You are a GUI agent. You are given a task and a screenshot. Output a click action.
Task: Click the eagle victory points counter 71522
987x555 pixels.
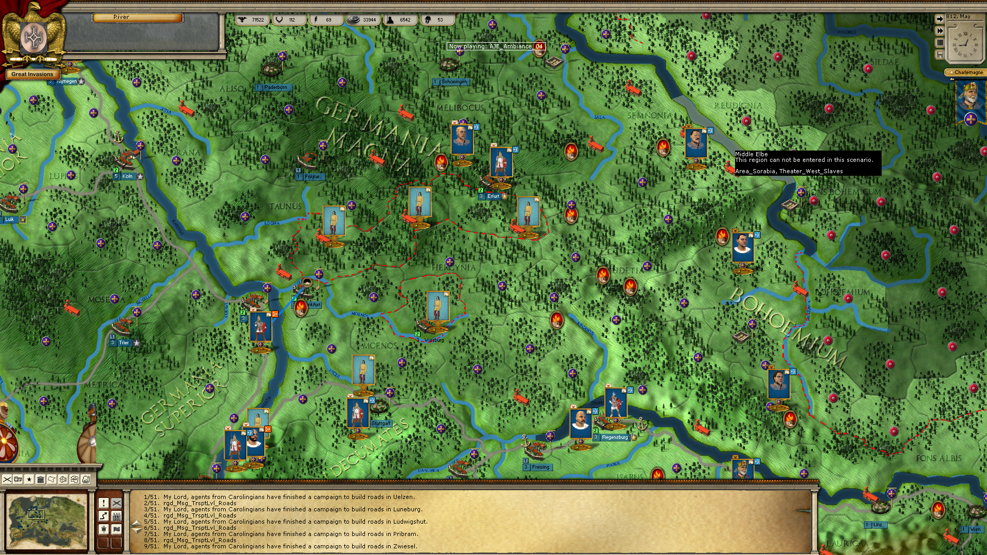tap(252, 20)
